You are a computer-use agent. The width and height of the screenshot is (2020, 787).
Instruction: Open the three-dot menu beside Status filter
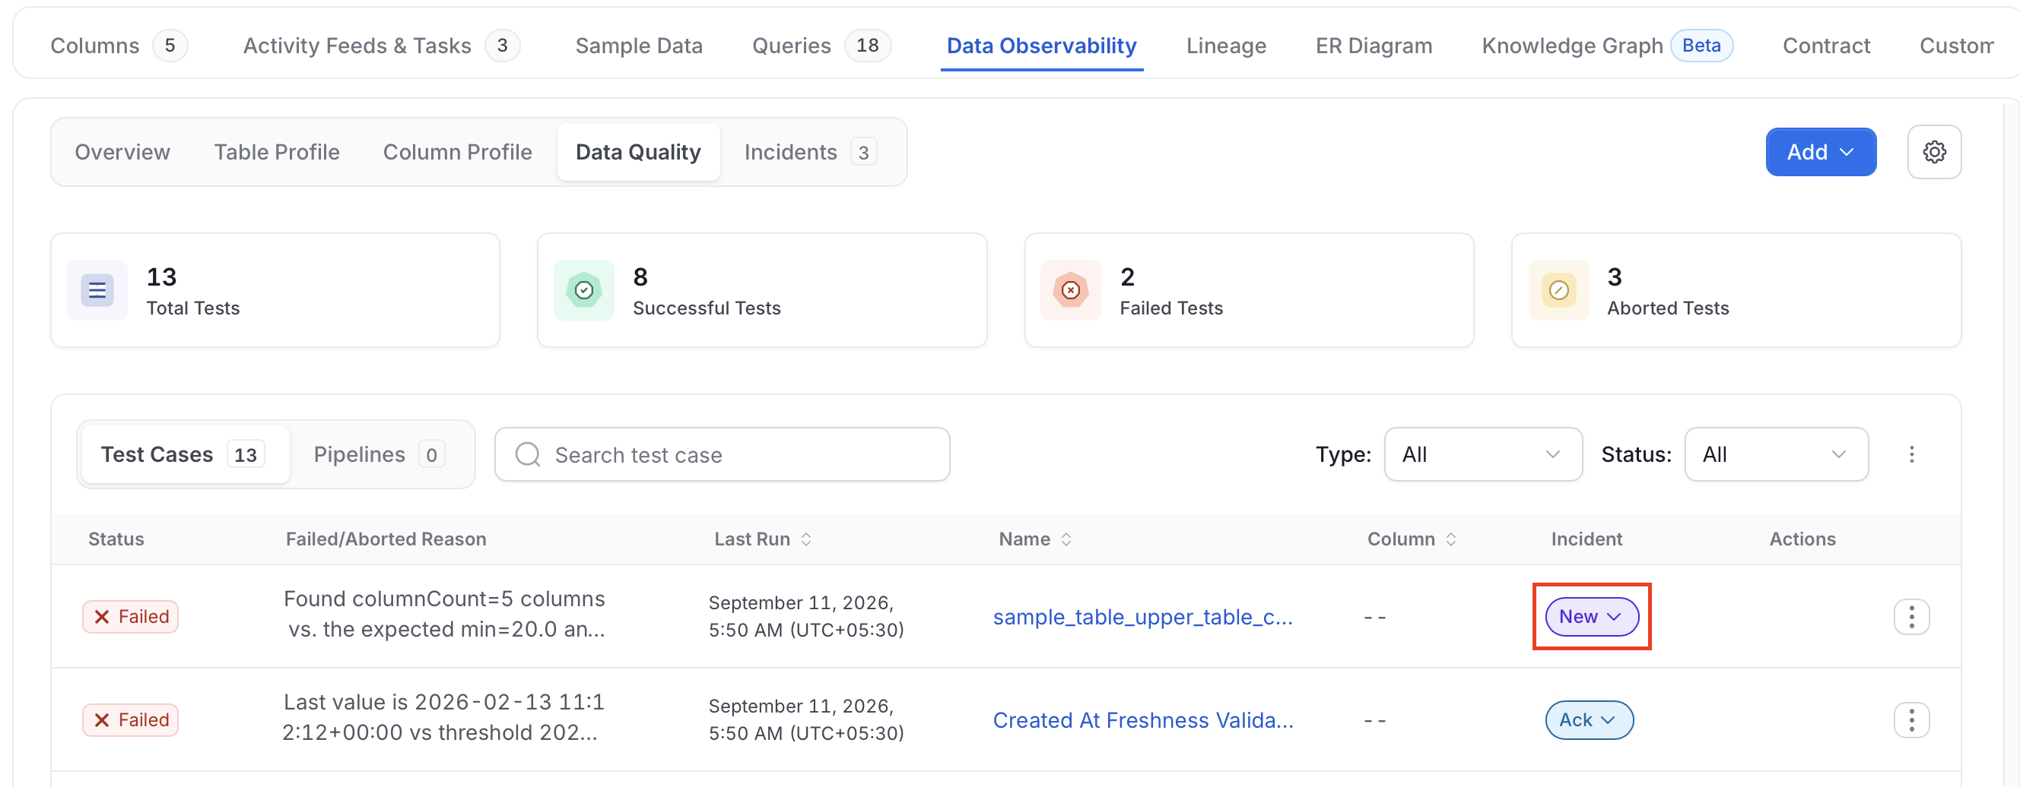point(1912,454)
